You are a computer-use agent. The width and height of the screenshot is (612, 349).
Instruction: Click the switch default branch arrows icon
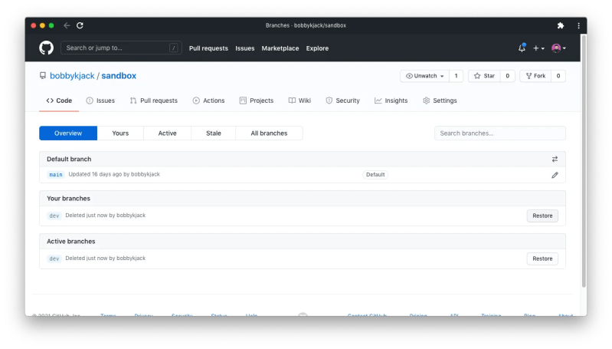click(555, 159)
